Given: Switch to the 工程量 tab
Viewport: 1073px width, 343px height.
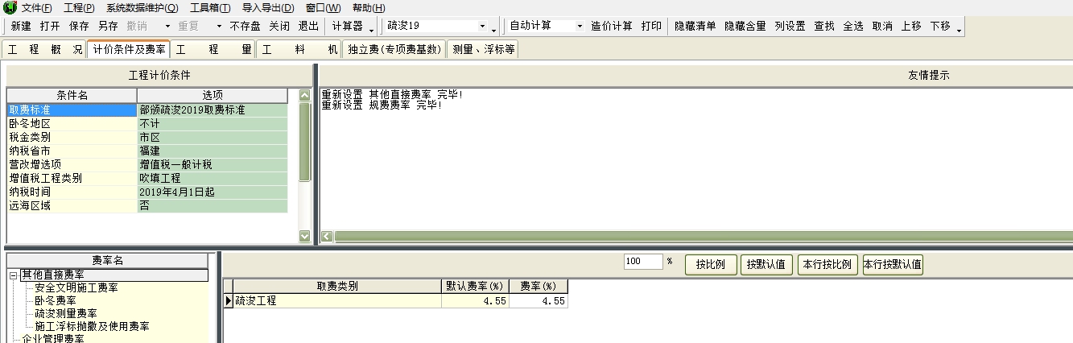Looking at the screenshot, I should pyautogui.click(x=213, y=49).
